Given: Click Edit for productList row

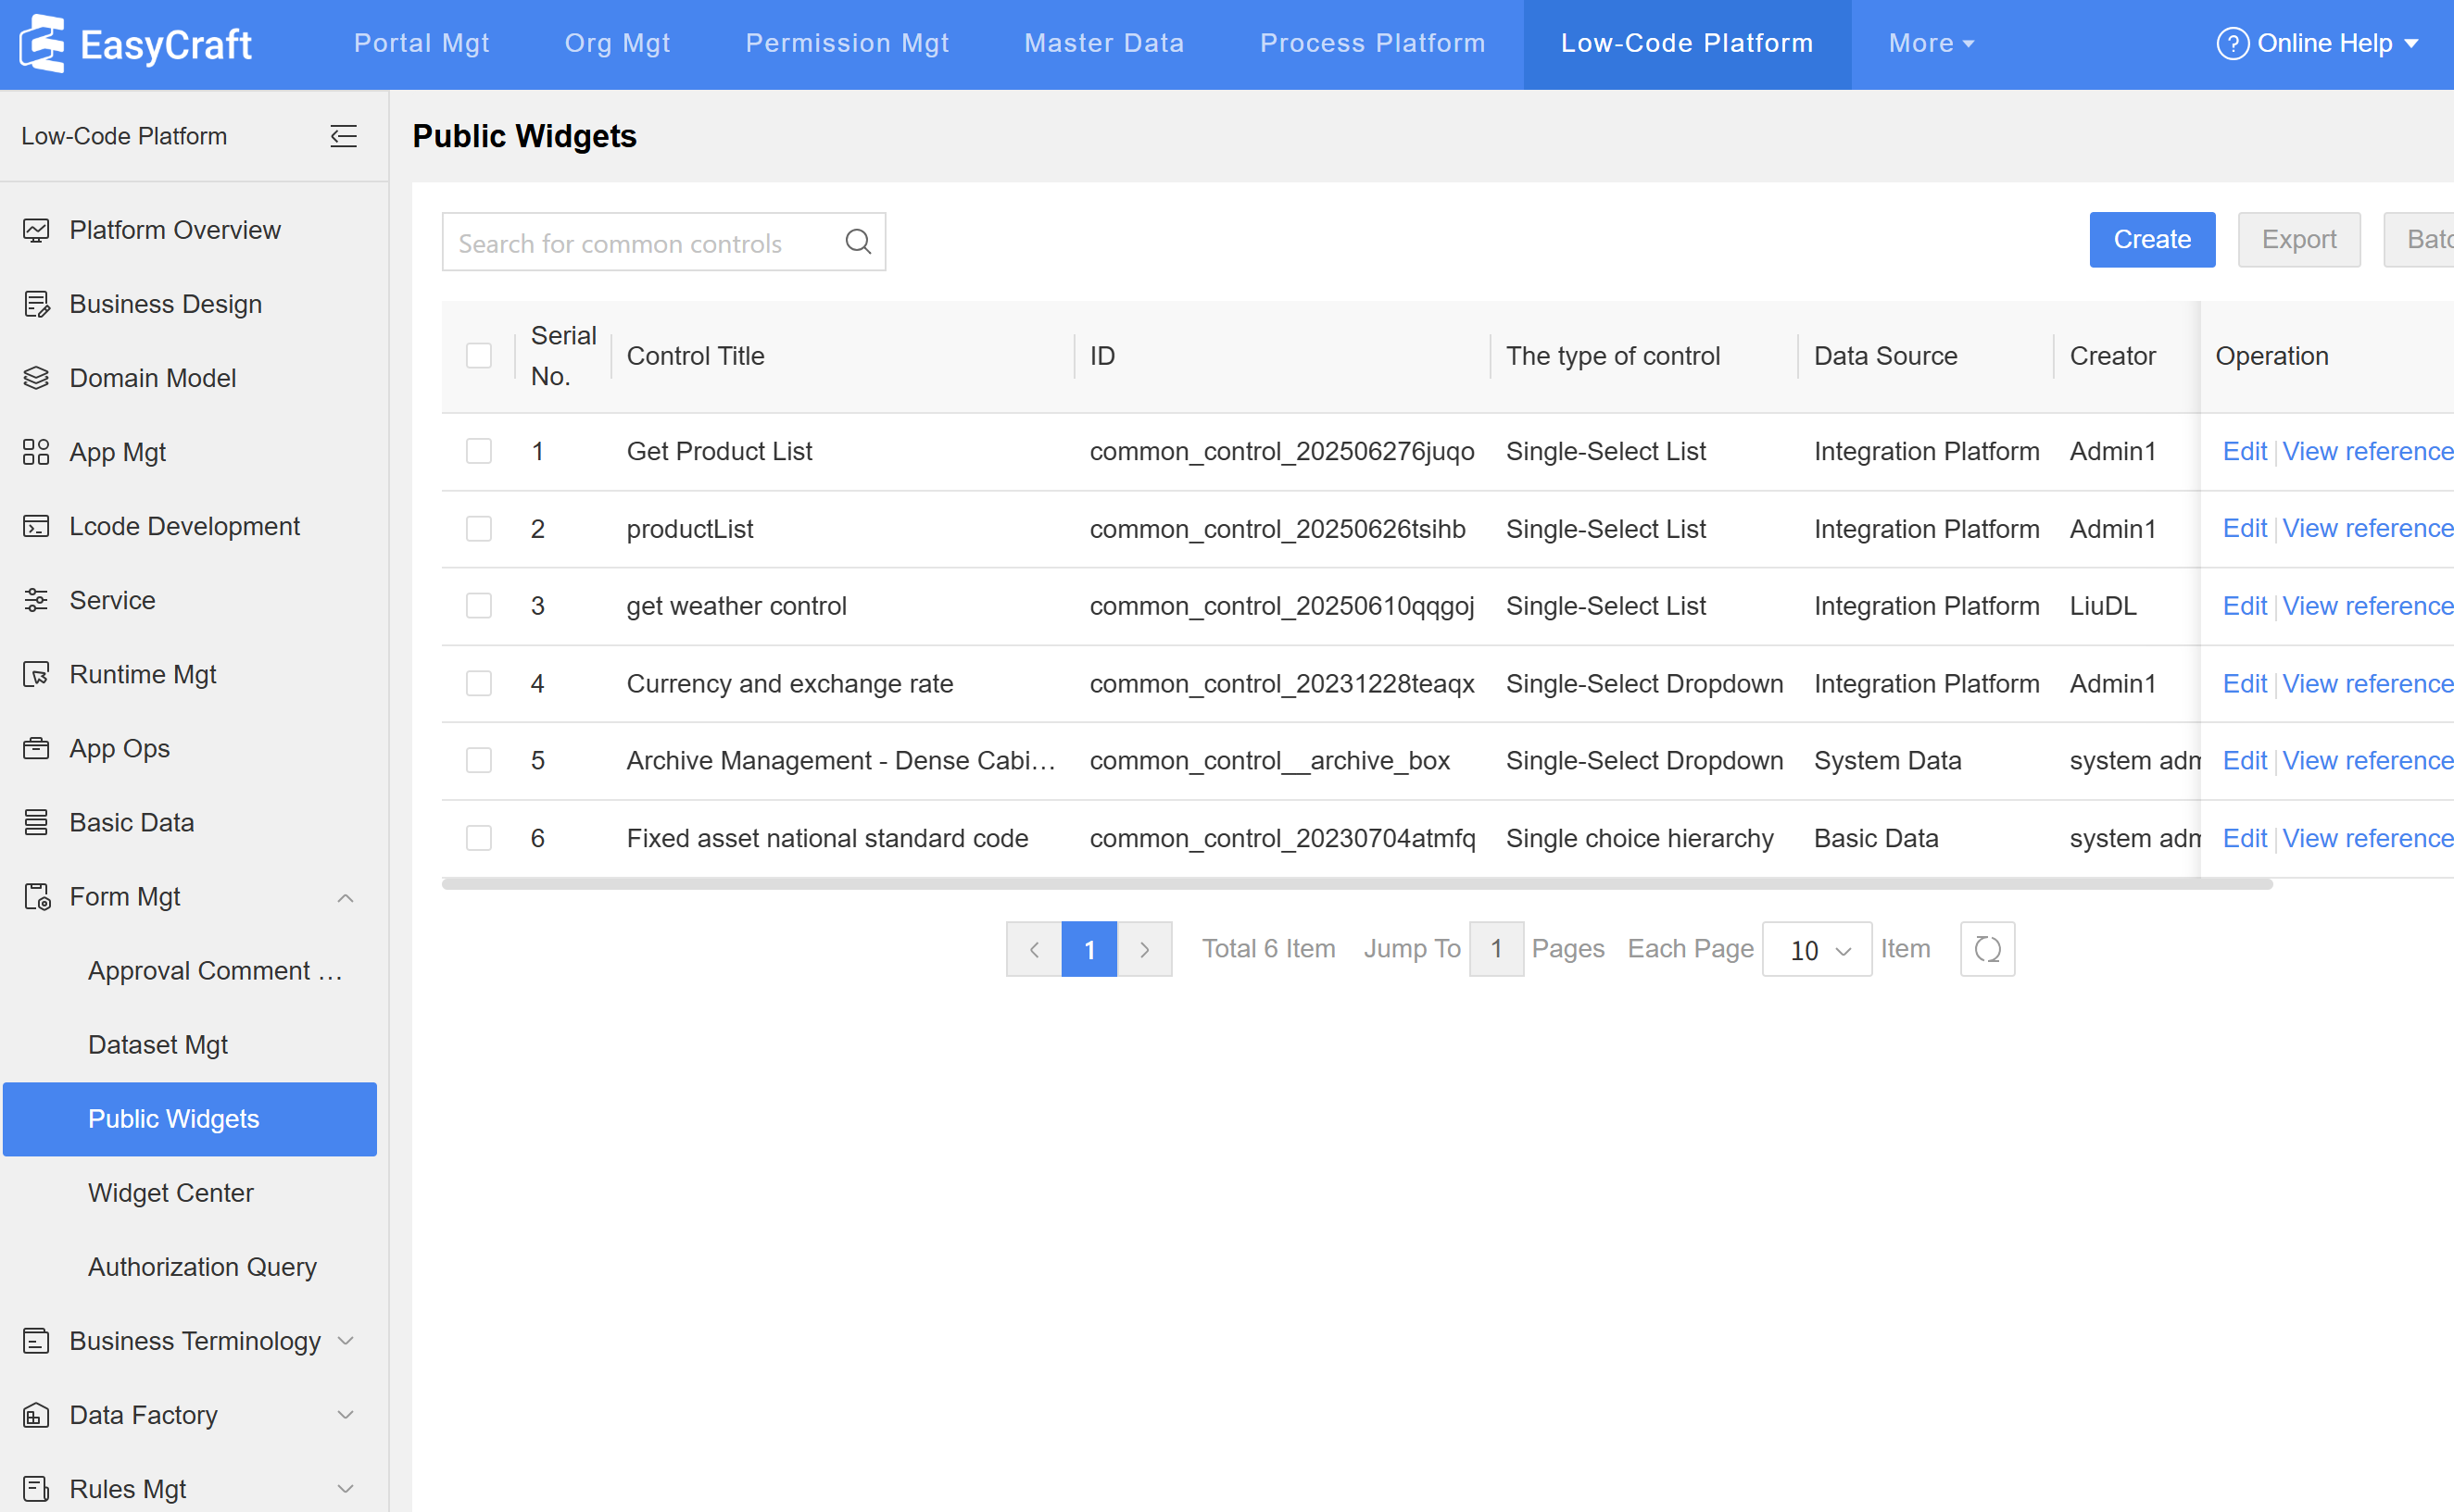Looking at the screenshot, I should coord(2244,528).
